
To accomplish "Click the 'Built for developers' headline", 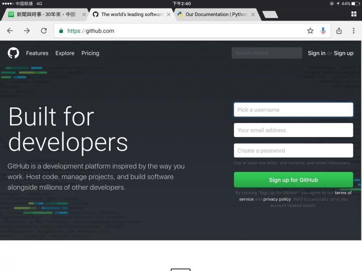I will coord(68,130).
